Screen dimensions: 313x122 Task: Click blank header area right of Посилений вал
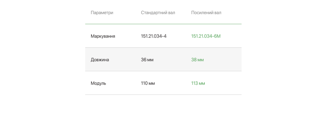(231, 13)
